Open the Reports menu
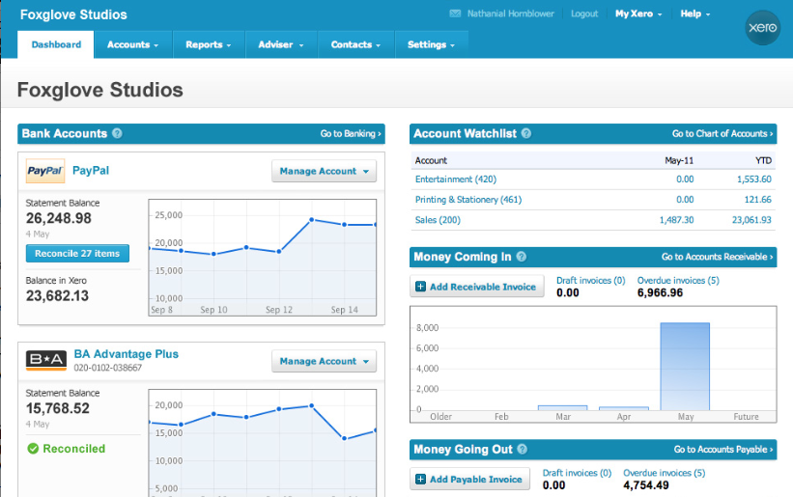Screen dimensions: 793x497 click(x=208, y=44)
